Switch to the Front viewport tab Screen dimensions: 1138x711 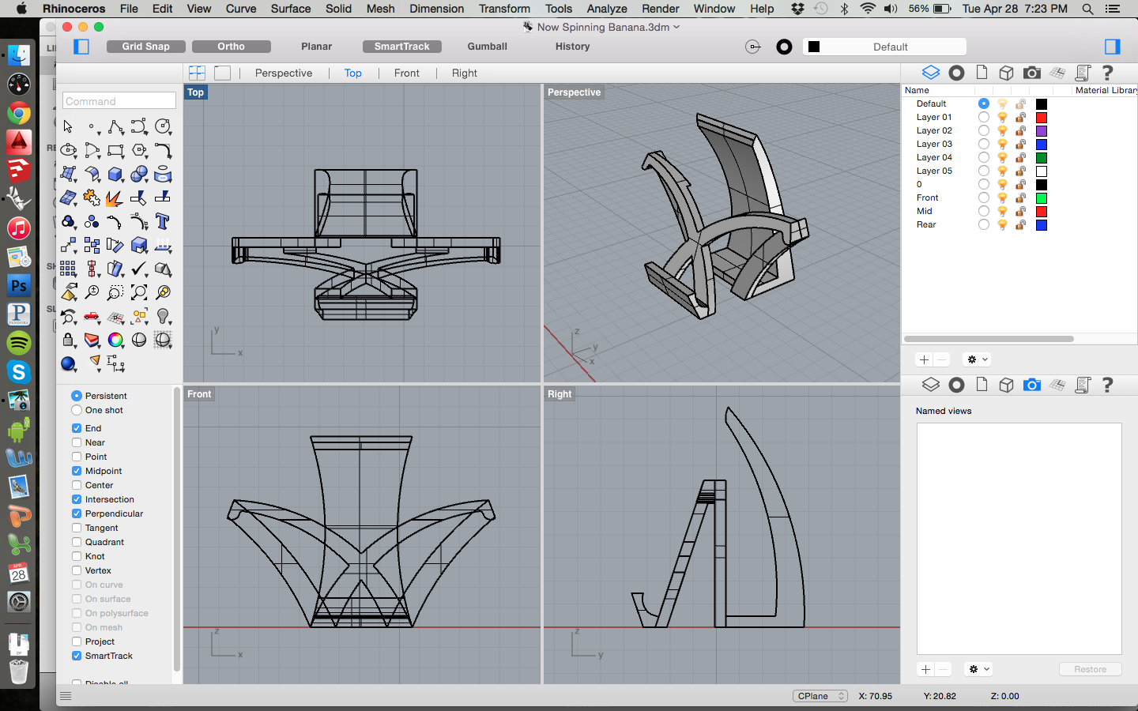point(407,73)
